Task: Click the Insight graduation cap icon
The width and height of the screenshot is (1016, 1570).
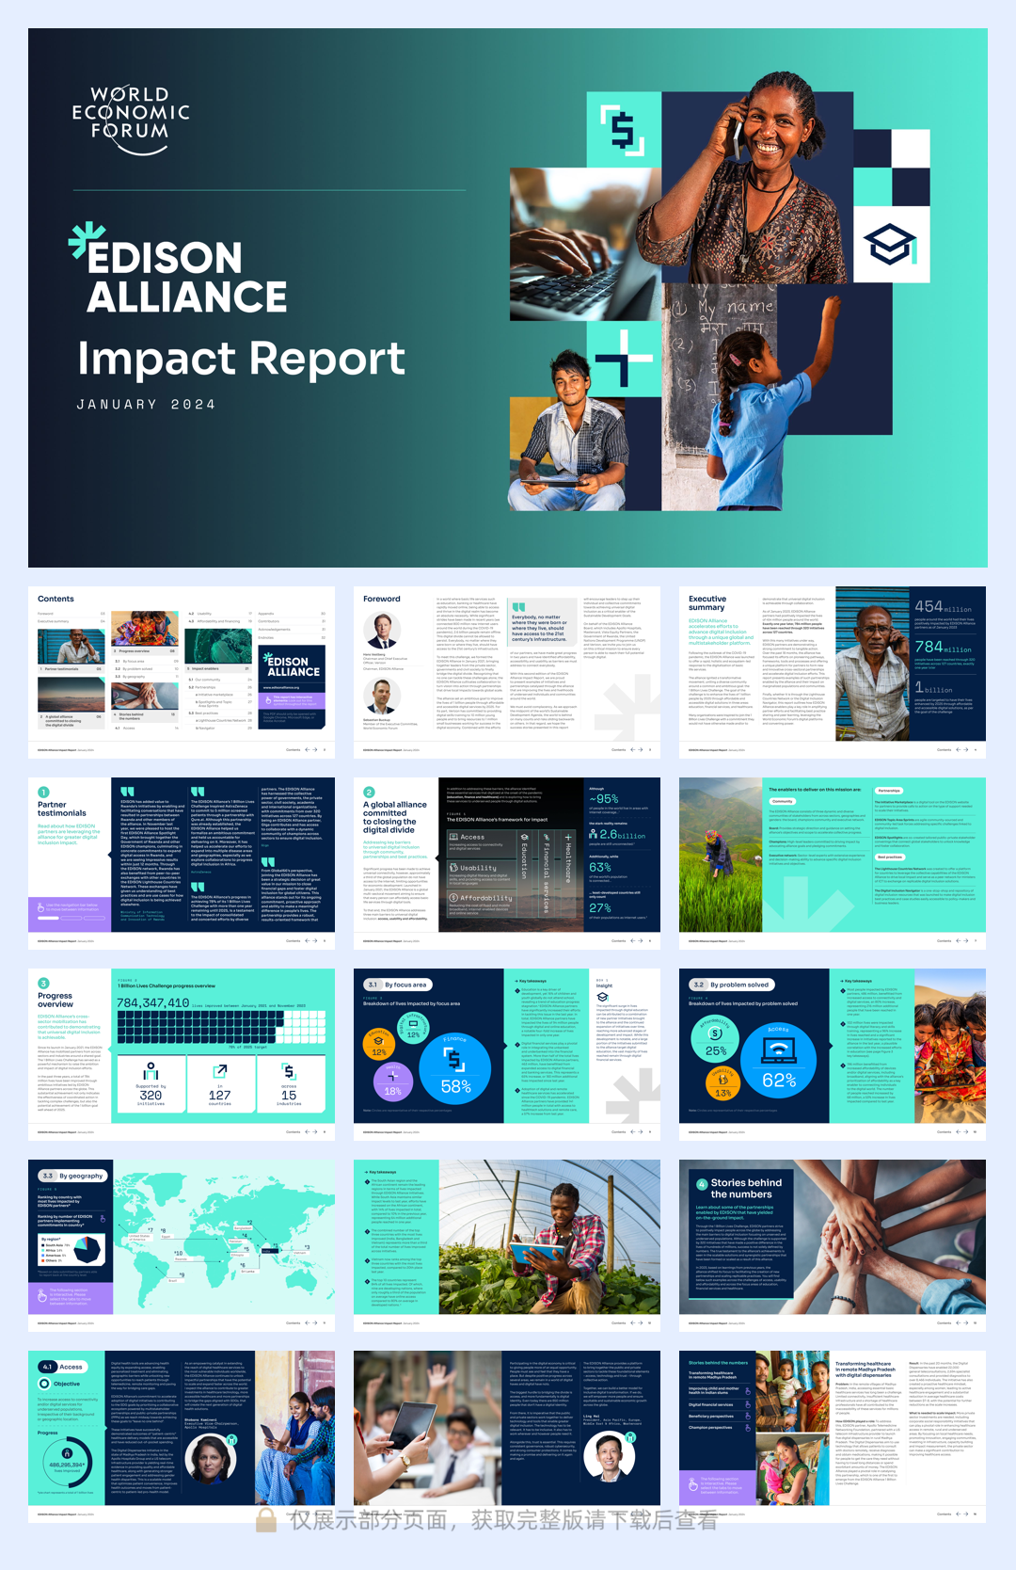Action: point(602,997)
